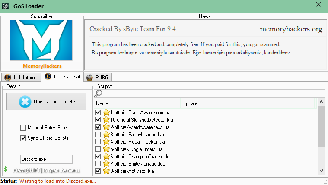This screenshot has width=328, height=185.
Task: Focus the scripts search input box
Action: 213,94
